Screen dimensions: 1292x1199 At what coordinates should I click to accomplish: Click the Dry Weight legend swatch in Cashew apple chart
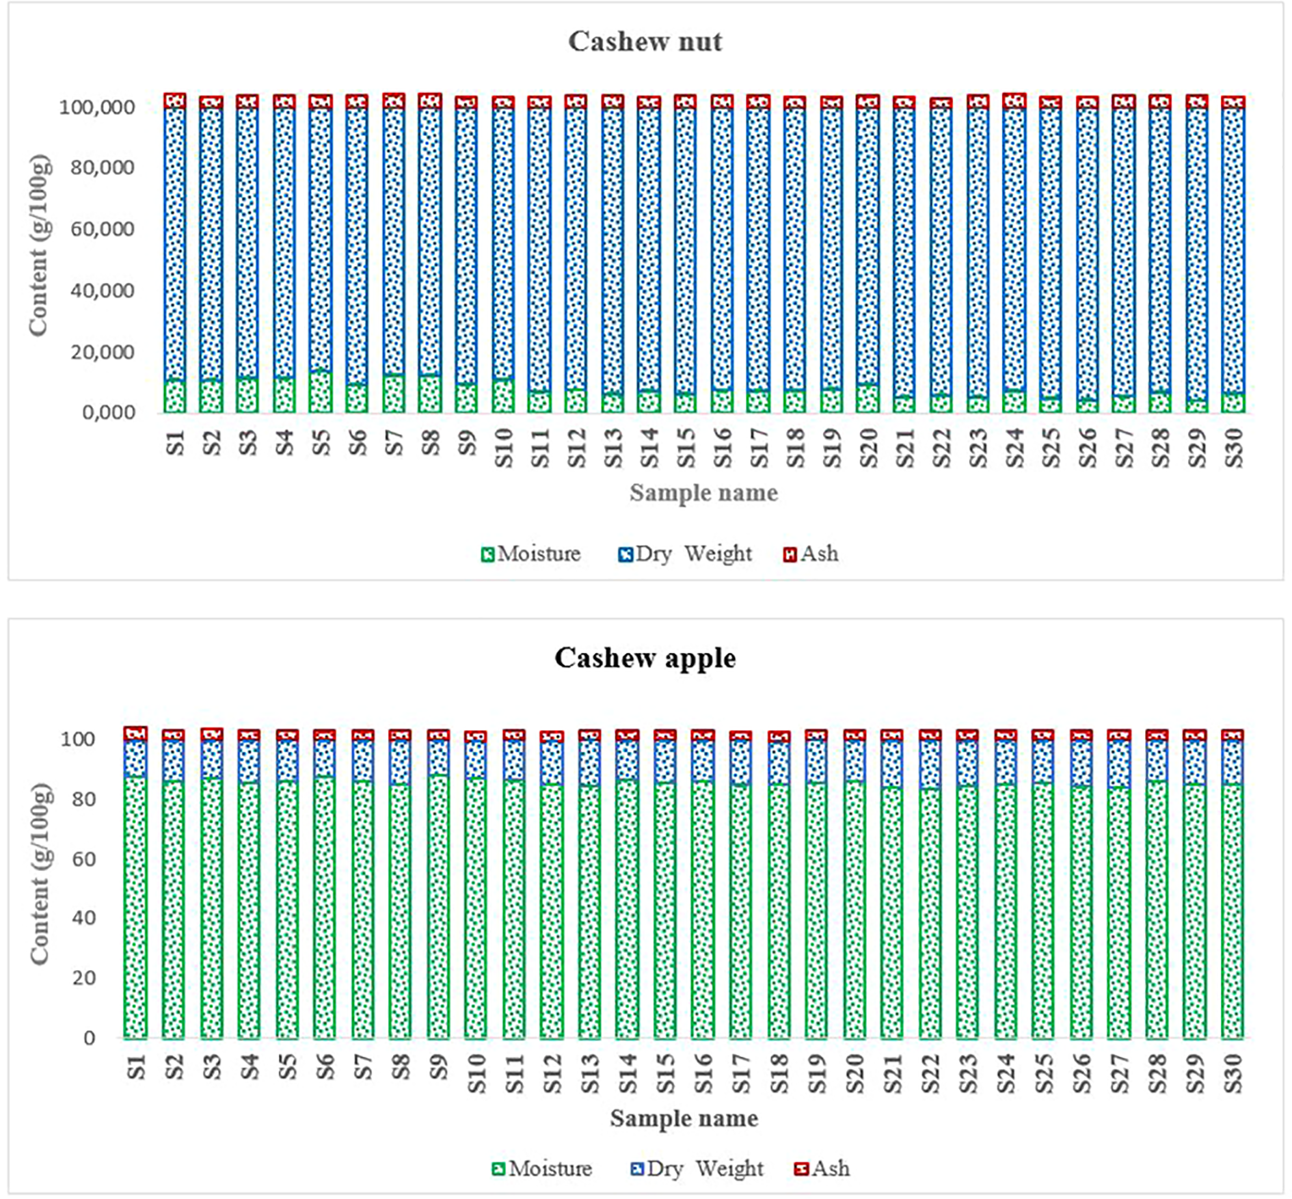[636, 1169]
